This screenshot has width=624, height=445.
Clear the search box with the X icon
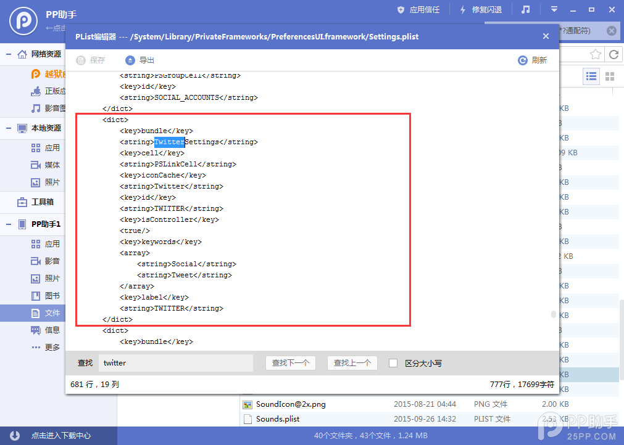pos(611,31)
